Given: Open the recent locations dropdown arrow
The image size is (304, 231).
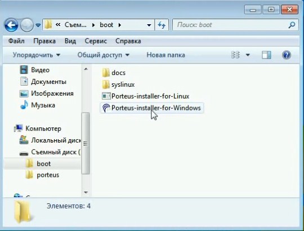Looking at the screenshot, I should click(38, 25).
